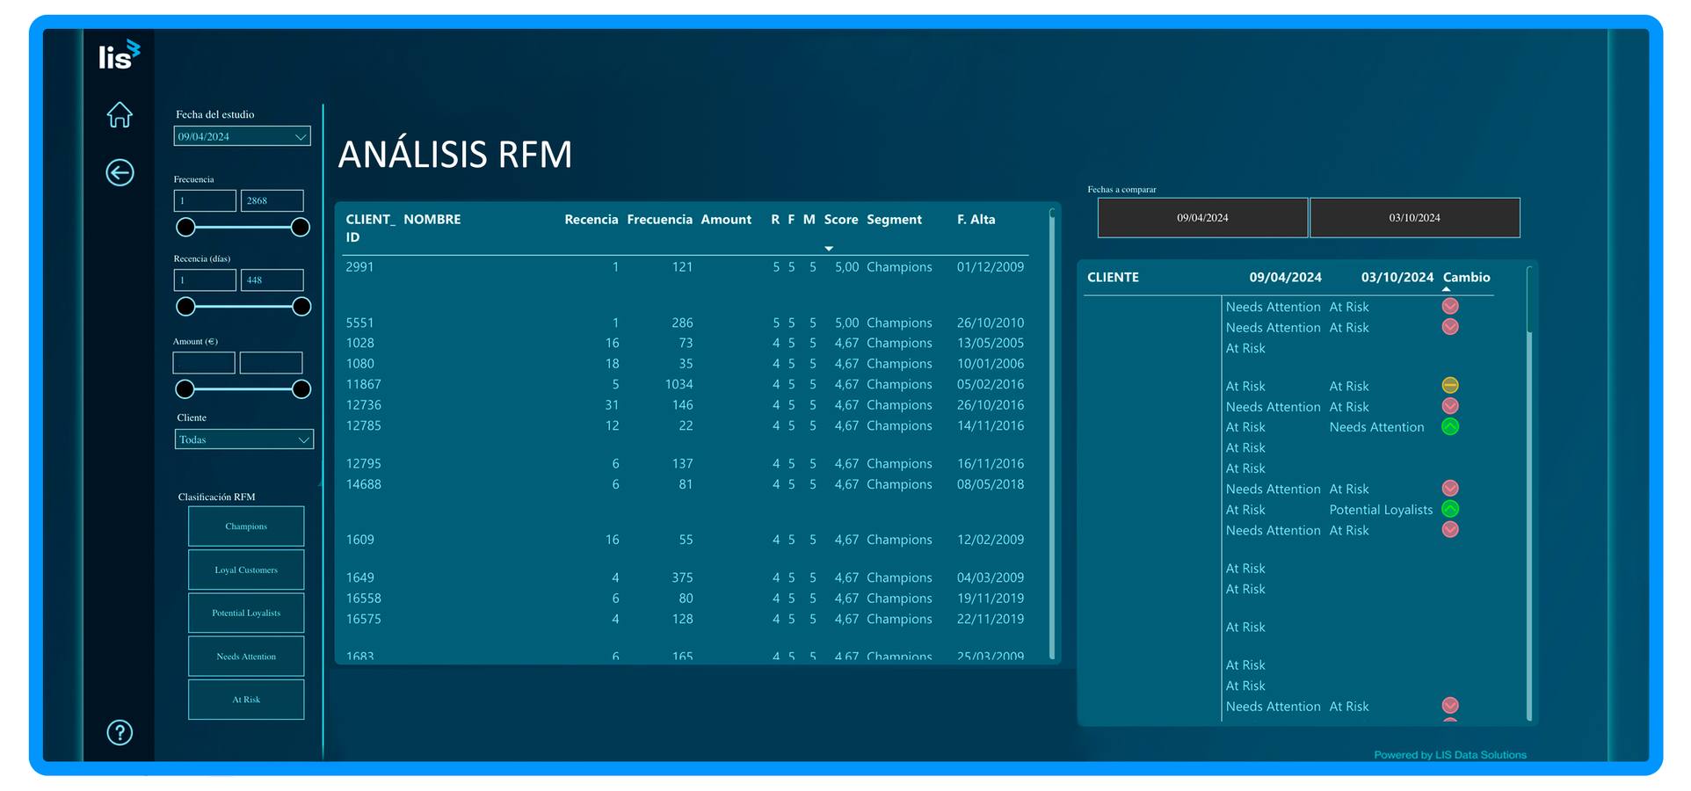Select client ID 2991 row
Screen dimensions: 1691x791
[685, 267]
